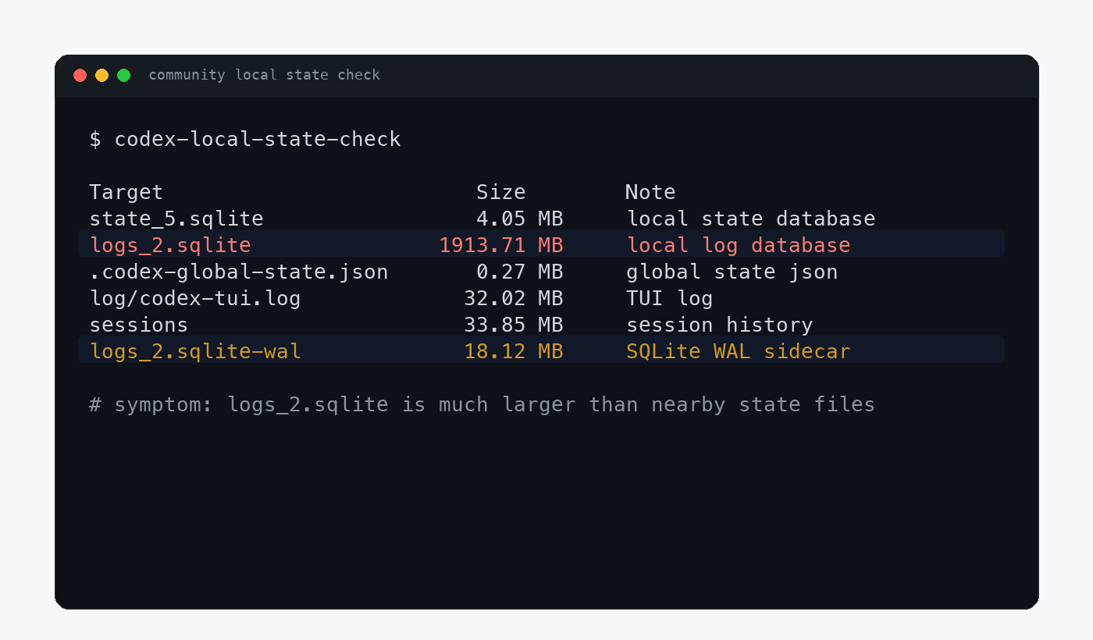Image resolution: width=1093 pixels, height=640 pixels.
Task: Click the '0.27 MB' size value
Action: point(520,272)
